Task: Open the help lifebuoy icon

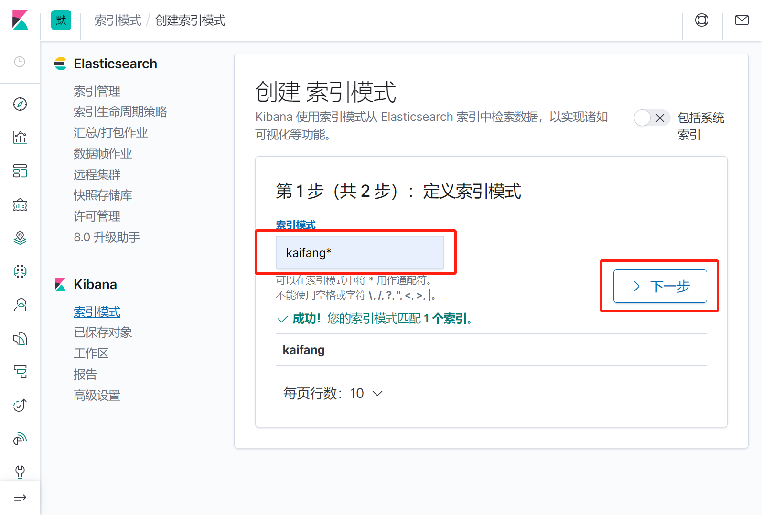Action: (x=701, y=20)
